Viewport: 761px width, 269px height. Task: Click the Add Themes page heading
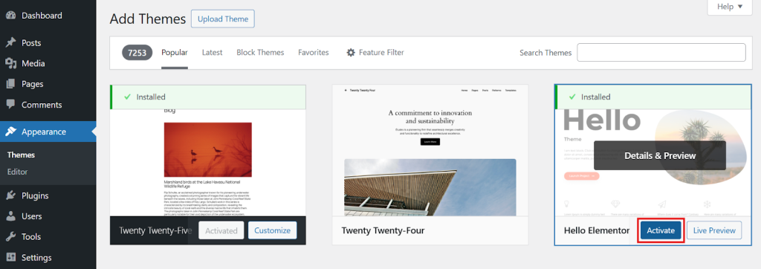tap(148, 19)
